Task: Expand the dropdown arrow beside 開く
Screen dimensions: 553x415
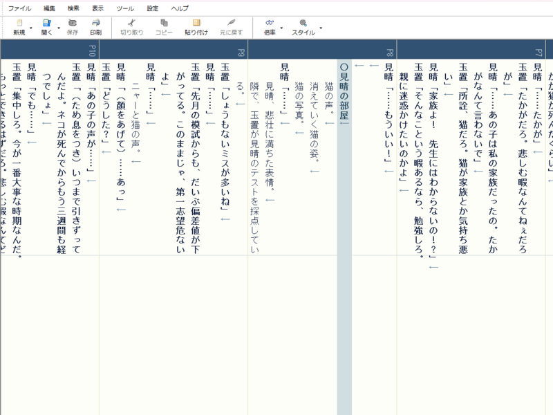Action: coord(59,28)
